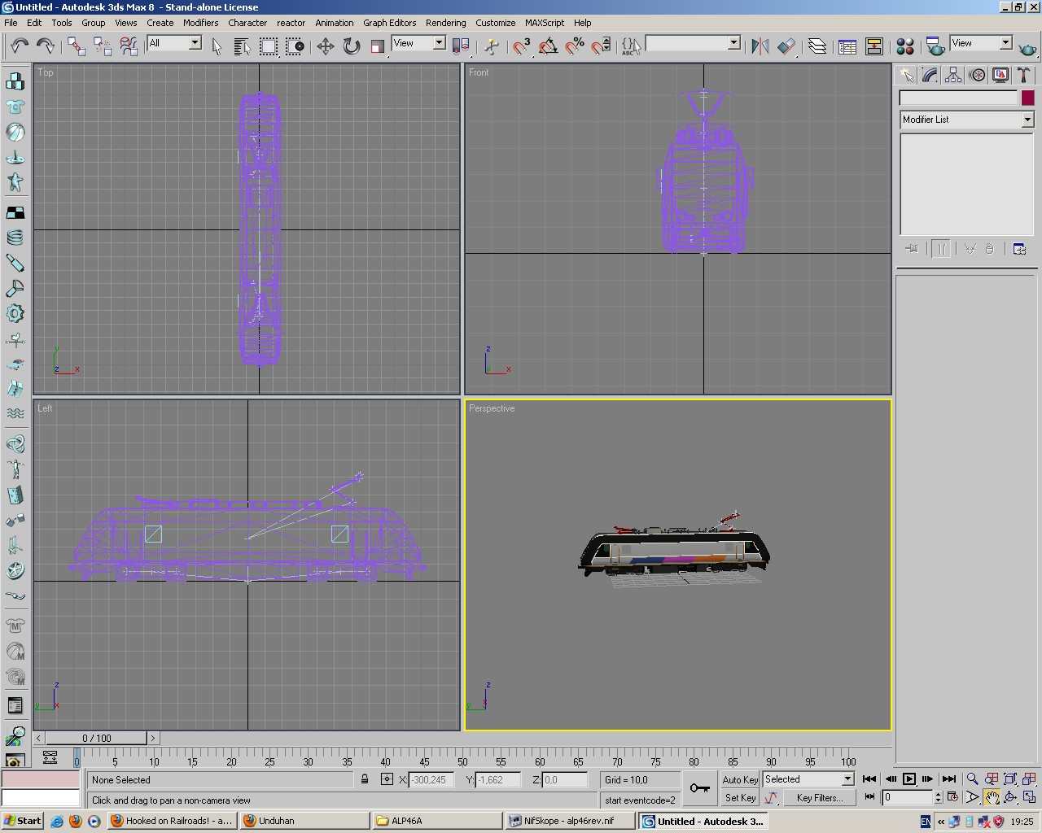The height and width of the screenshot is (833, 1042).
Task: Activate the Select and Move tool
Action: point(326,46)
